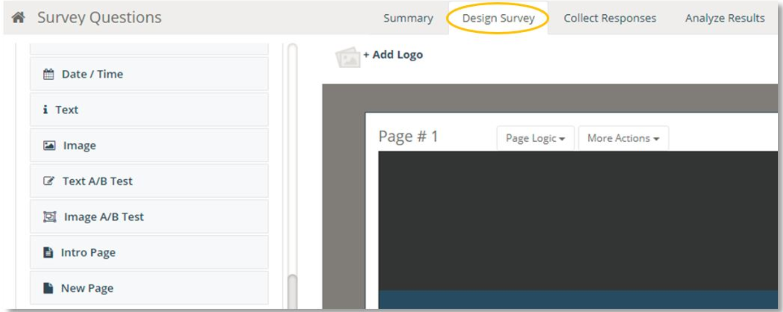
Task: Click the info icon next to Text
Action: (45, 110)
